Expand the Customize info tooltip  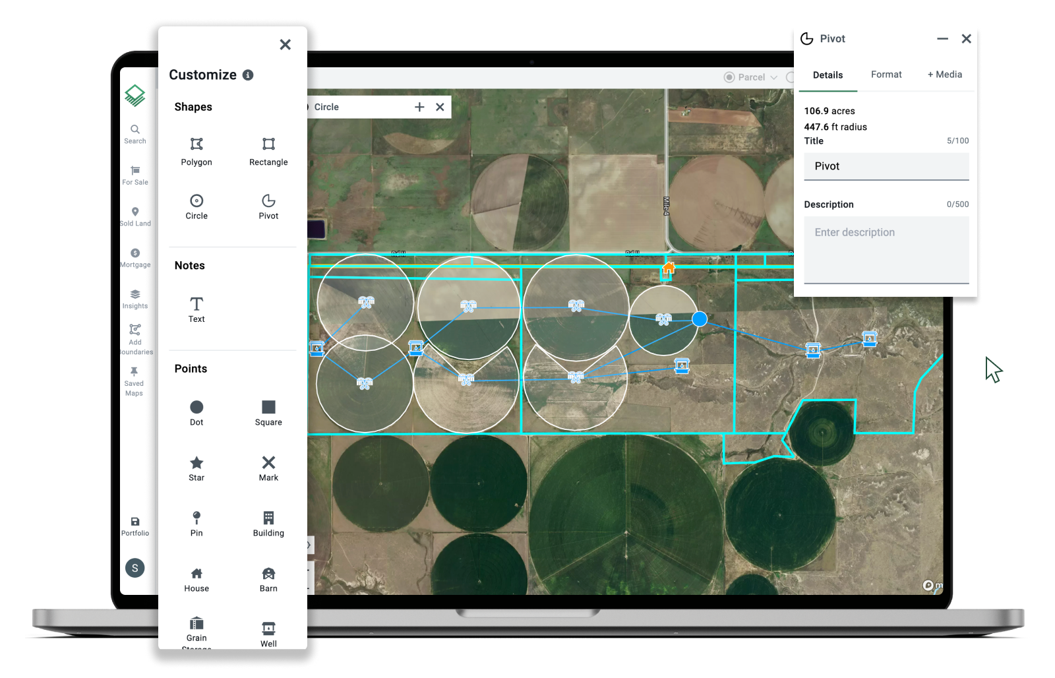coord(248,75)
